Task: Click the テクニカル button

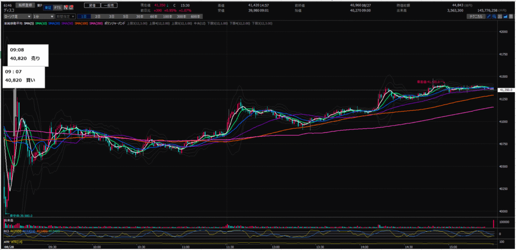Action: [x=476, y=16]
